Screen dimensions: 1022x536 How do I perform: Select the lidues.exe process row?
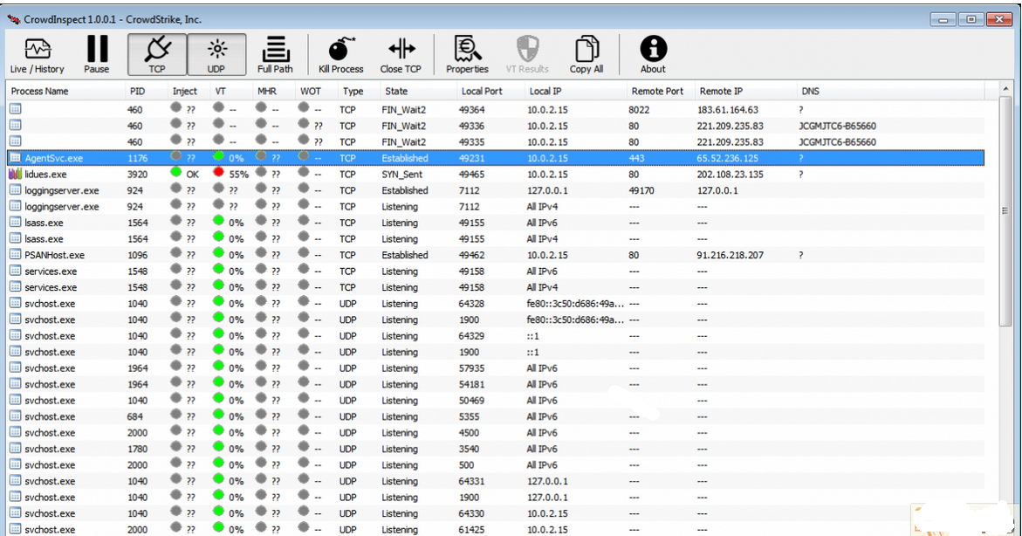click(496, 174)
